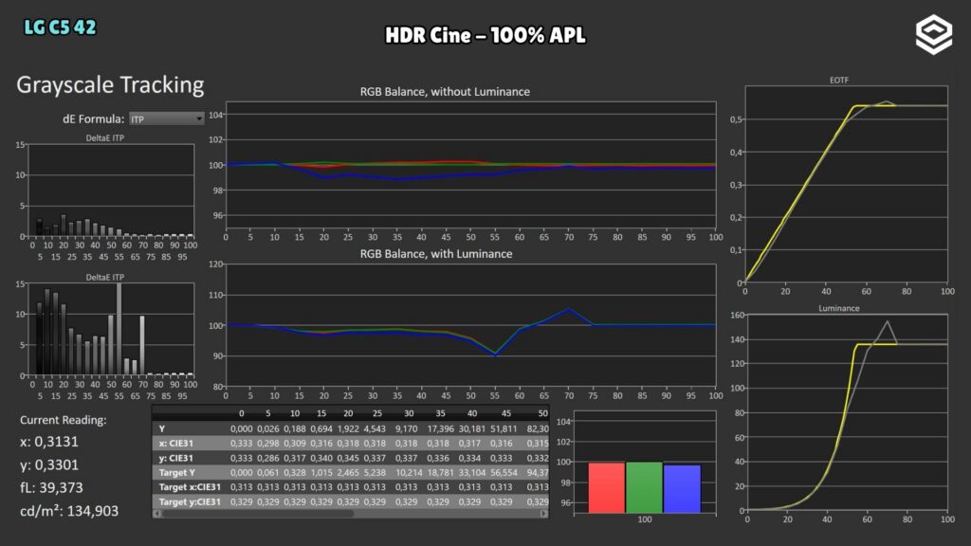Select the green bar in the RGB bar chart
Screen dimensions: 971x546
(644, 488)
